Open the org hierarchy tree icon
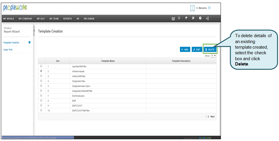This screenshot has width=279, height=141. pyautogui.click(x=207, y=19)
